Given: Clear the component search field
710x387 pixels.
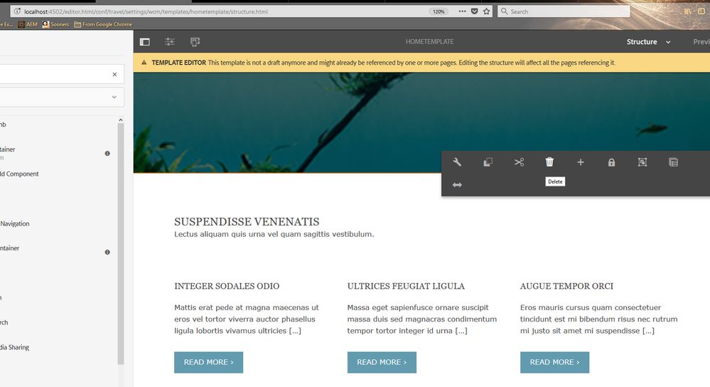Looking at the screenshot, I should (x=114, y=74).
